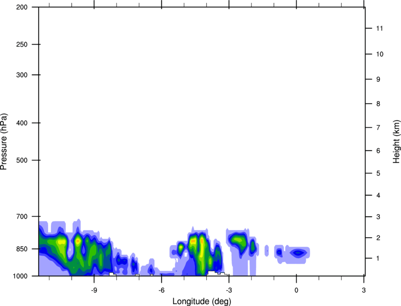
Task: Click the "Pressure (hPa)" axis title
Action: (x=4, y=142)
